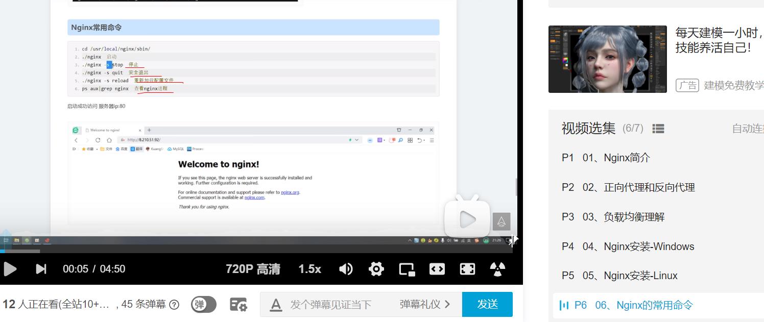Image resolution: width=764 pixels, height=322 pixels.
Task: Enable picture-in-picture mode
Action: tap(407, 269)
